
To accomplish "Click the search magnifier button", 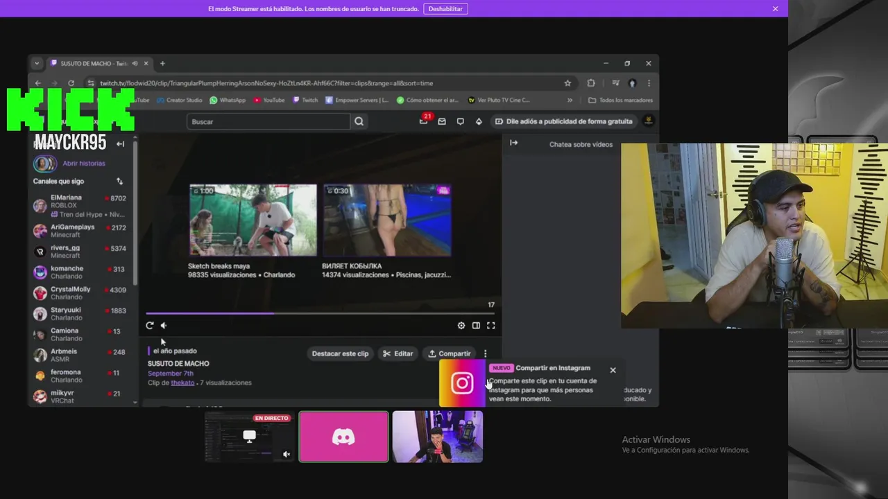I will pyautogui.click(x=359, y=121).
